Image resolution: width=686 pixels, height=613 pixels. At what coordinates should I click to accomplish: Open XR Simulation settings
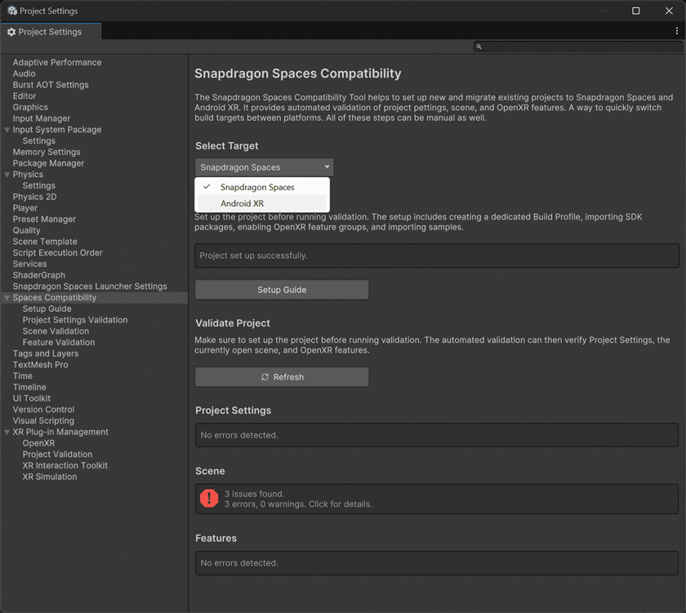50,477
